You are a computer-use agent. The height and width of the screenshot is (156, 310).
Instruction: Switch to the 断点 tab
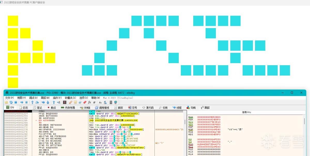click(51, 108)
